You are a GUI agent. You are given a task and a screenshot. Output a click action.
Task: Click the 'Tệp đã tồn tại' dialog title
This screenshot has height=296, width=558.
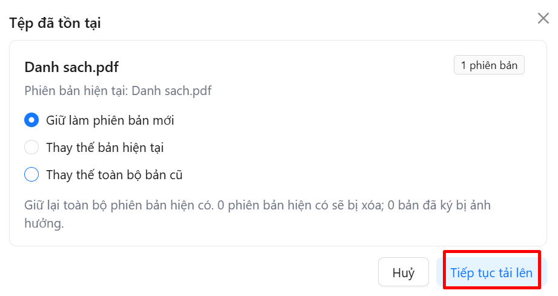click(x=55, y=23)
